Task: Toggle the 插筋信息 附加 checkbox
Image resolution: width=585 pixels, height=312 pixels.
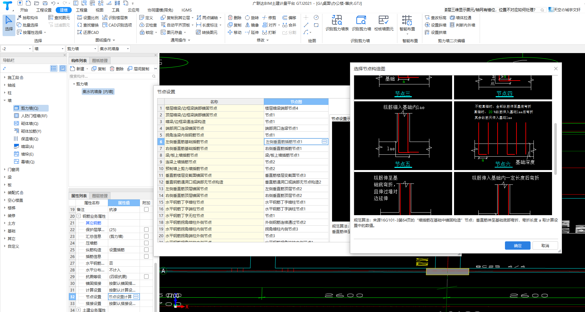Action: pyautogui.click(x=146, y=256)
